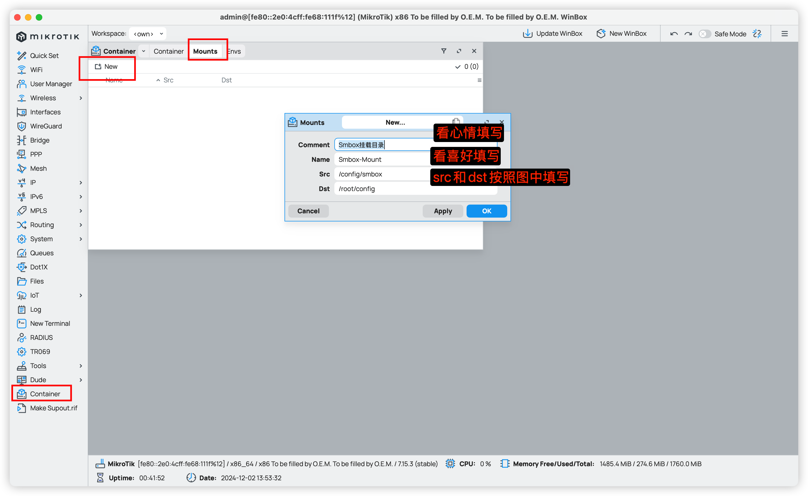
Task: Click the redo arrow in toolbar
Action: click(688, 34)
